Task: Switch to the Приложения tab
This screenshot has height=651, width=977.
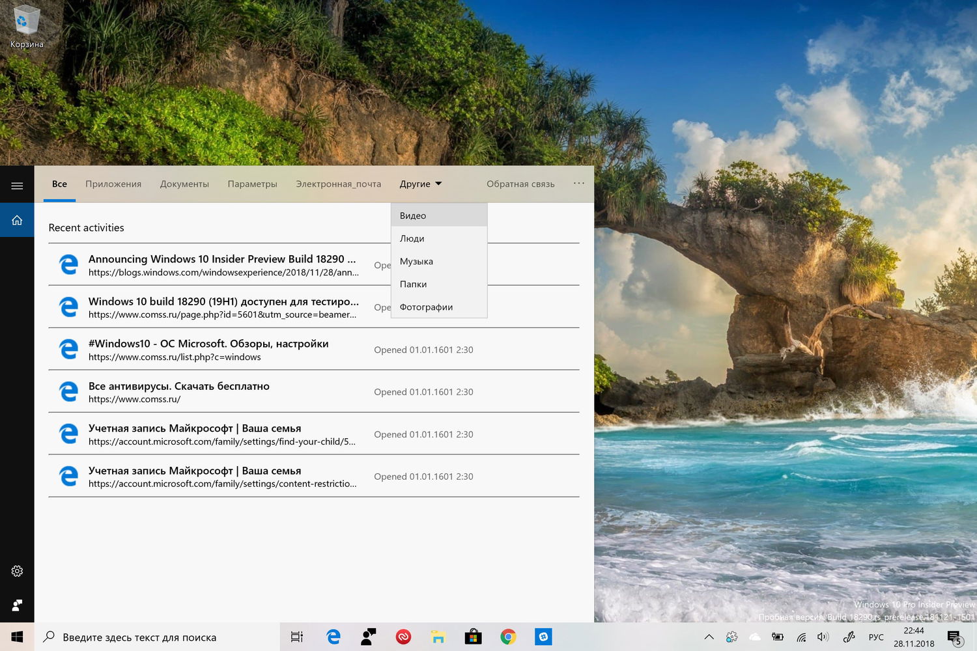Action: point(113,184)
